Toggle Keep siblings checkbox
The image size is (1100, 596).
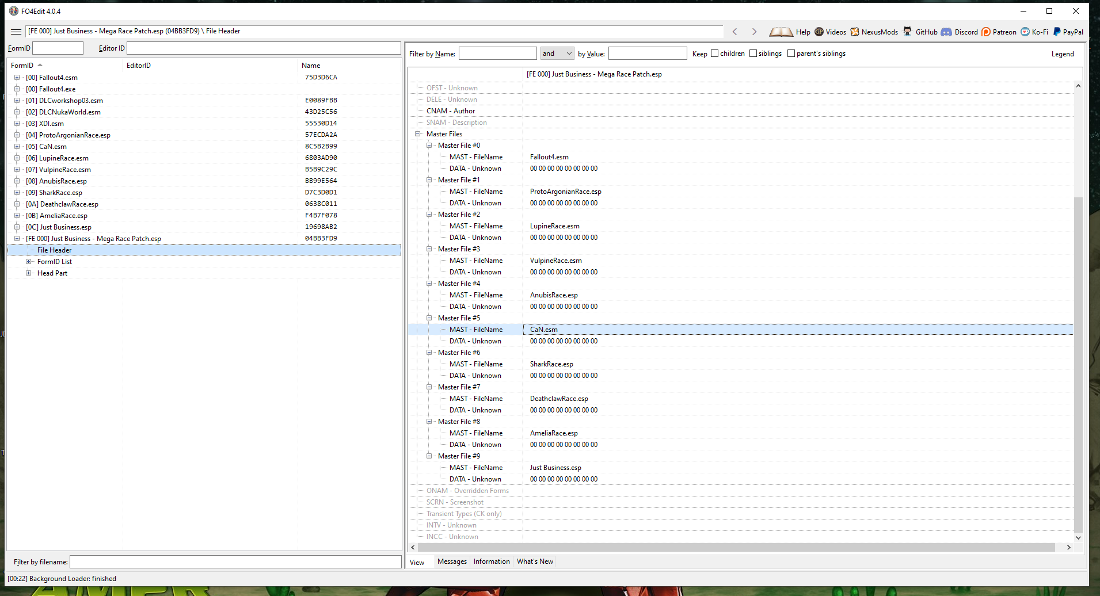tap(753, 54)
